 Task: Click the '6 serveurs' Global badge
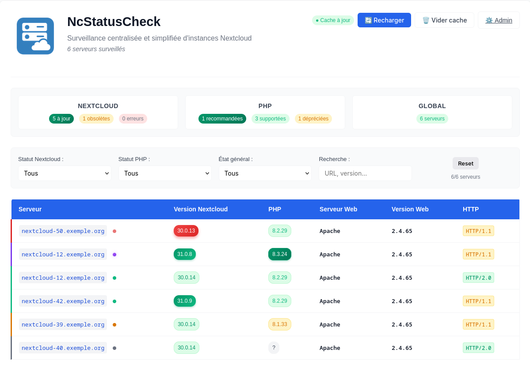pos(432,119)
